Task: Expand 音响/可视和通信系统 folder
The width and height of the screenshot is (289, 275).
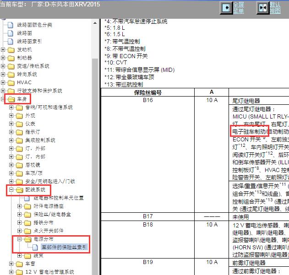Action: click(11, 107)
